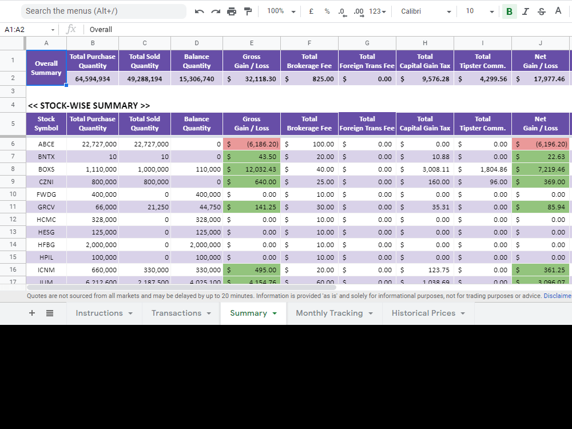Click the Search the menus field
Screen dimensions: 572x429
point(103,11)
